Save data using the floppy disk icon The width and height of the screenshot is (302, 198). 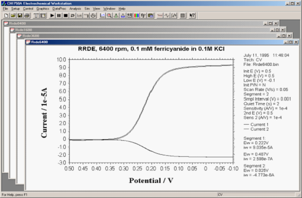point(20,16)
